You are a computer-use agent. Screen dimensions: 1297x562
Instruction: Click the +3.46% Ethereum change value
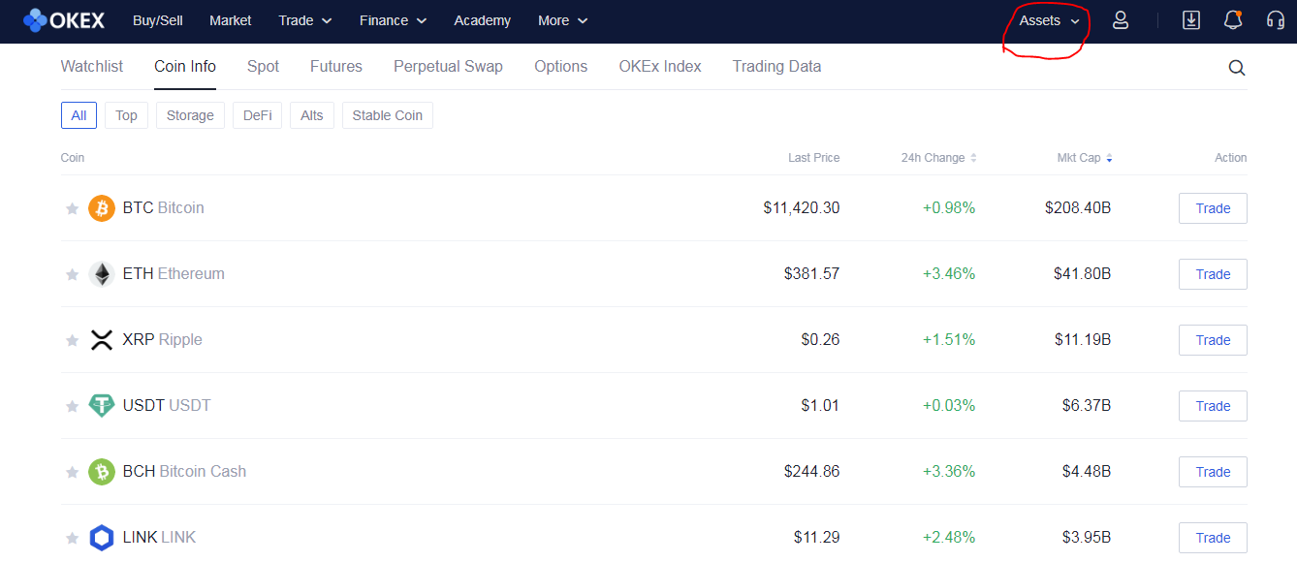[949, 274]
